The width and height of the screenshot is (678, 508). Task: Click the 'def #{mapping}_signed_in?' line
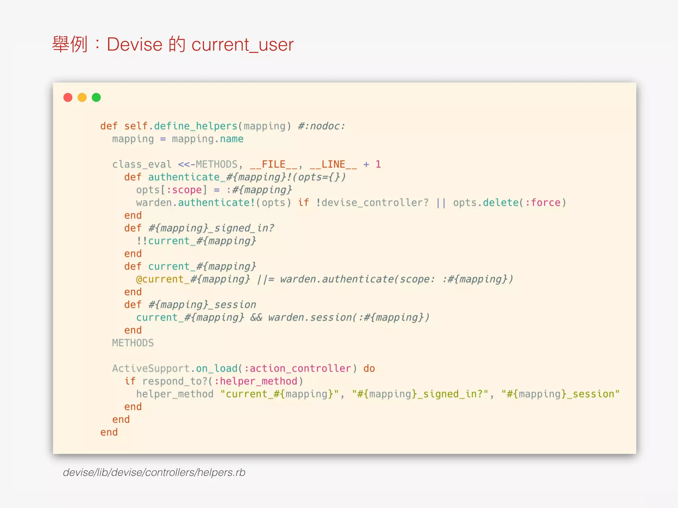tap(199, 228)
